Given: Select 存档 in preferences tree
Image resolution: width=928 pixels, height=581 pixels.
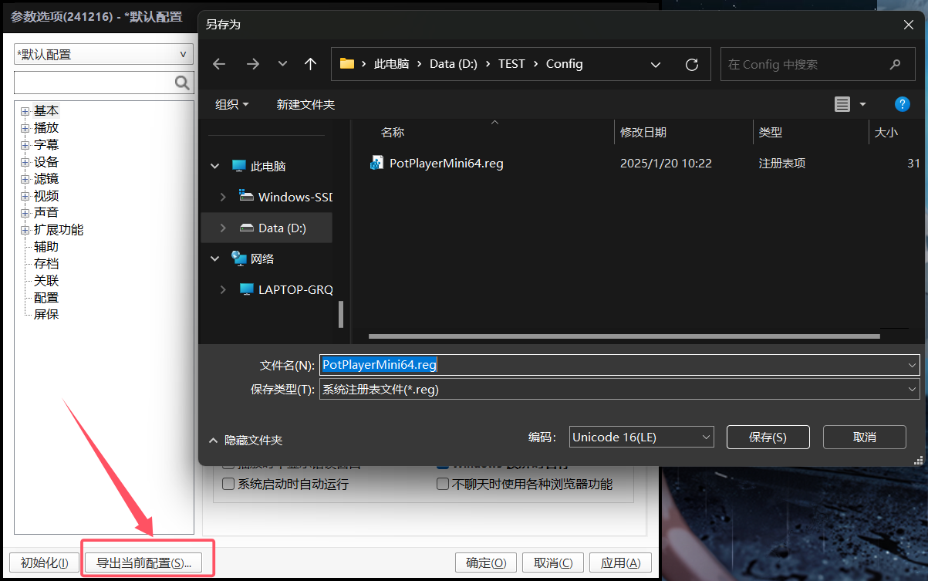Looking at the screenshot, I should click(x=46, y=264).
